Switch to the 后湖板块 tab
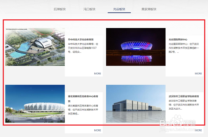The height and width of the screenshot is (137, 208). 60,9
